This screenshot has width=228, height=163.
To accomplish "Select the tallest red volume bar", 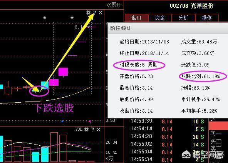I will 54,147.
